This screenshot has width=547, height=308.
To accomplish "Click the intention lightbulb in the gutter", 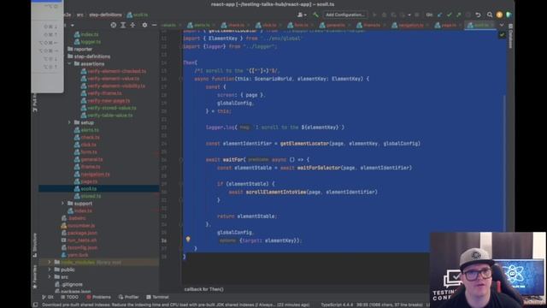I will (x=188, y=240).
